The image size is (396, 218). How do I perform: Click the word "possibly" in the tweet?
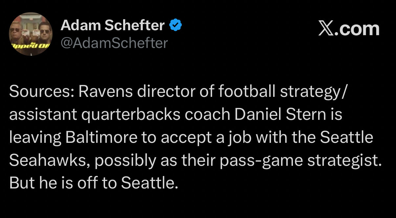(x=120, y=161)
